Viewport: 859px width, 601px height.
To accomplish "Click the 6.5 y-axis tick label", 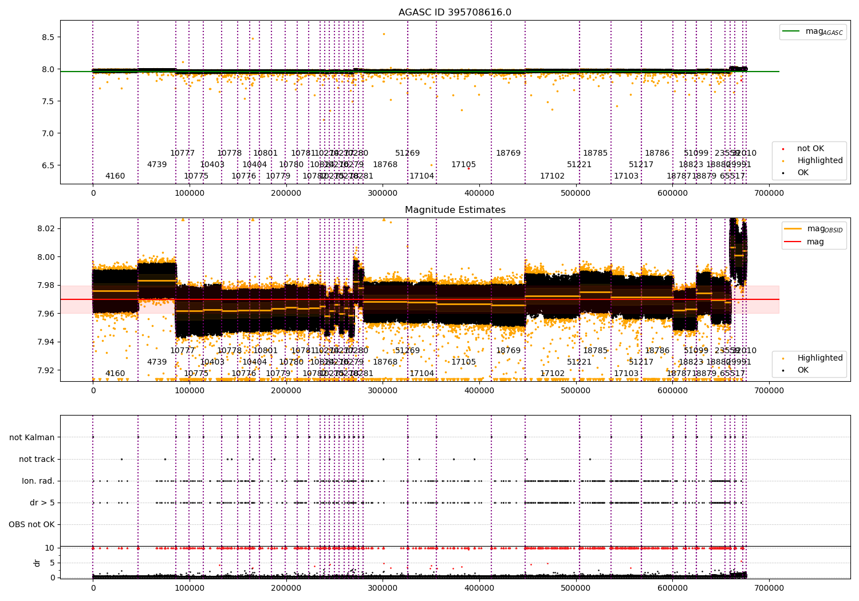I will coord(48,165).
